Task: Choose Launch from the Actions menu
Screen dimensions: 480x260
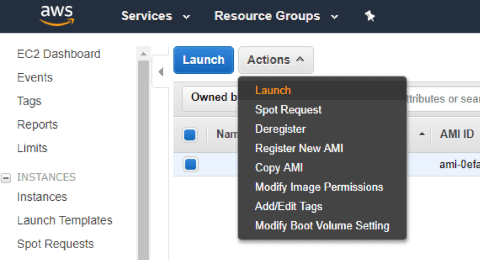Action: pos(322,90)
